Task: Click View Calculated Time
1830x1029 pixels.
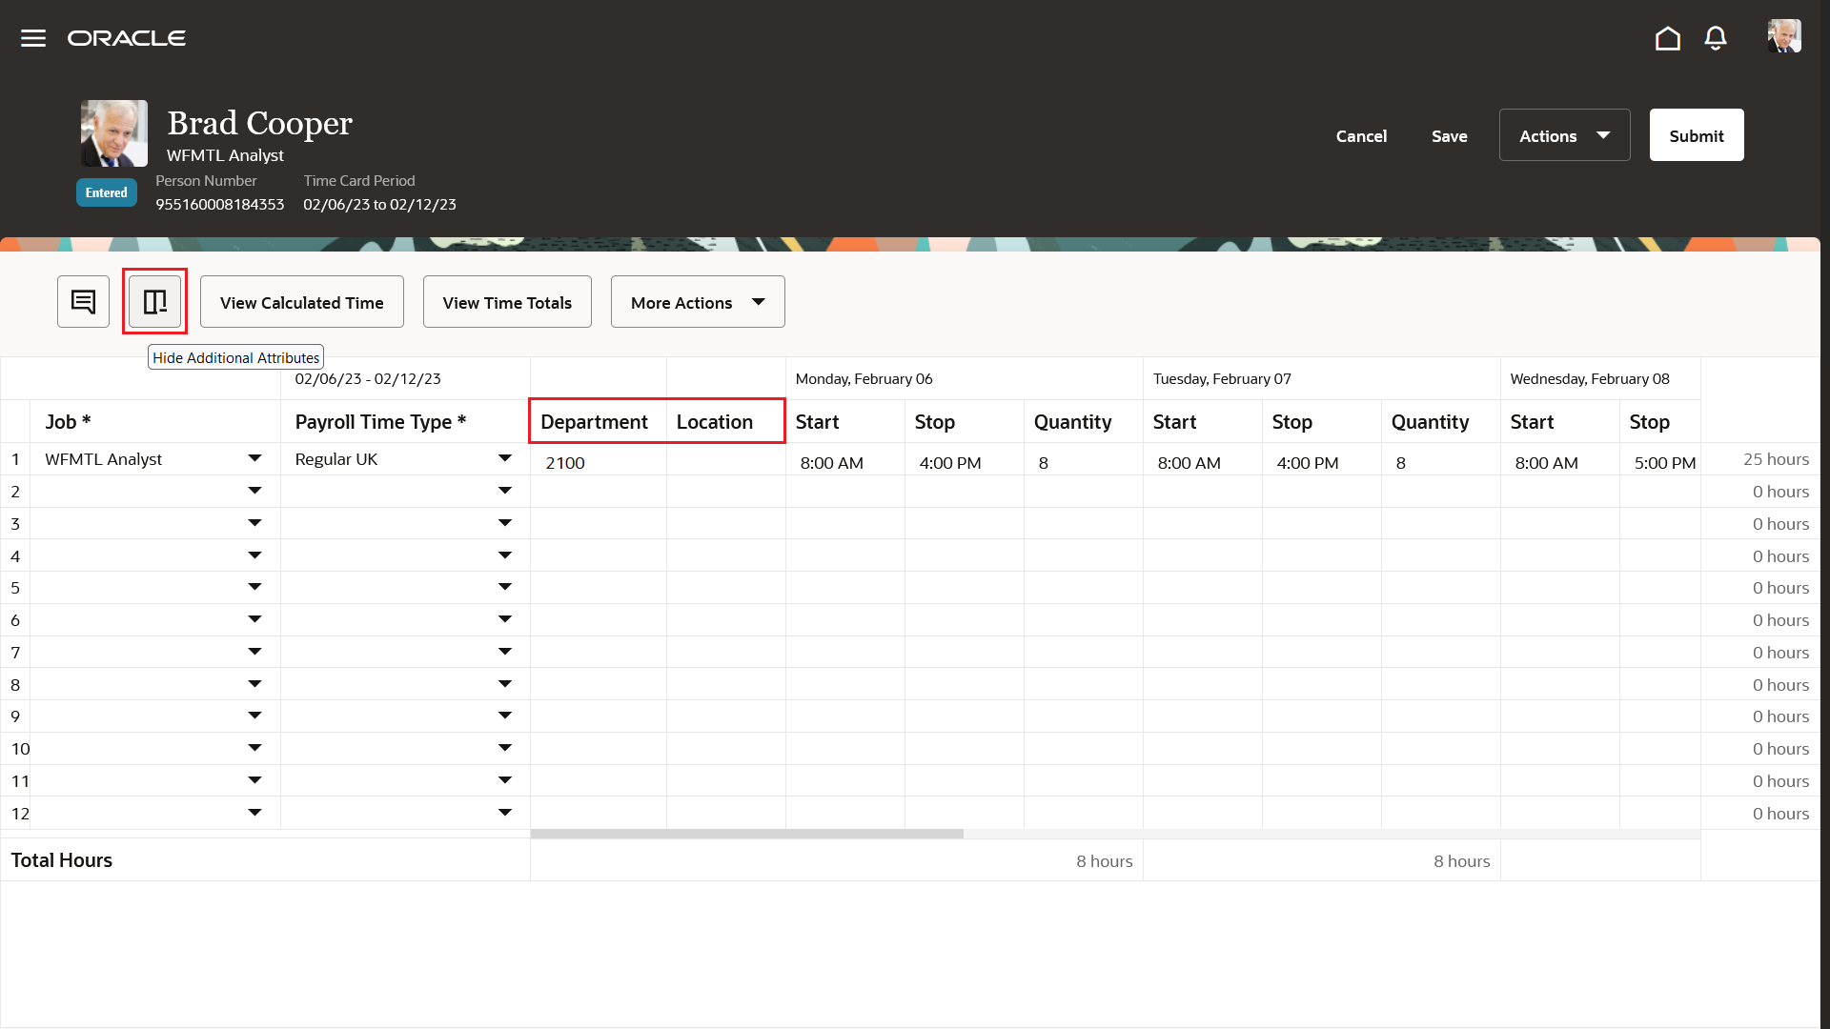Action: coord(301,301)
